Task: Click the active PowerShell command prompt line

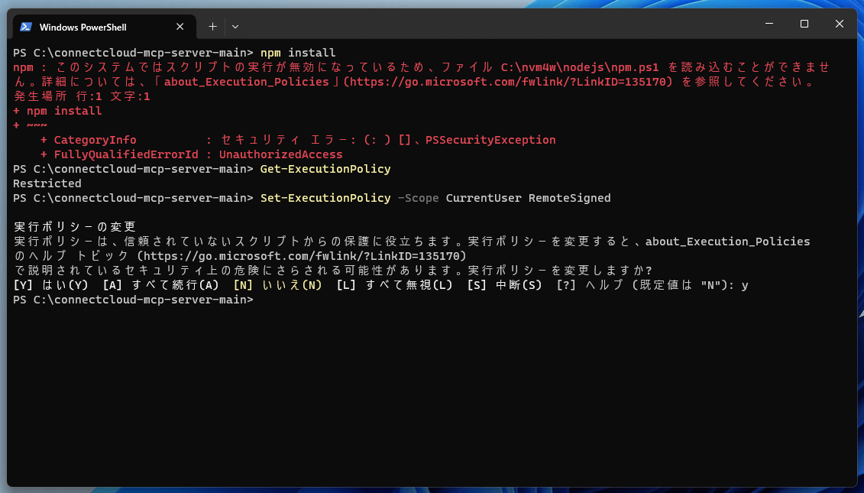Action: 130,299
